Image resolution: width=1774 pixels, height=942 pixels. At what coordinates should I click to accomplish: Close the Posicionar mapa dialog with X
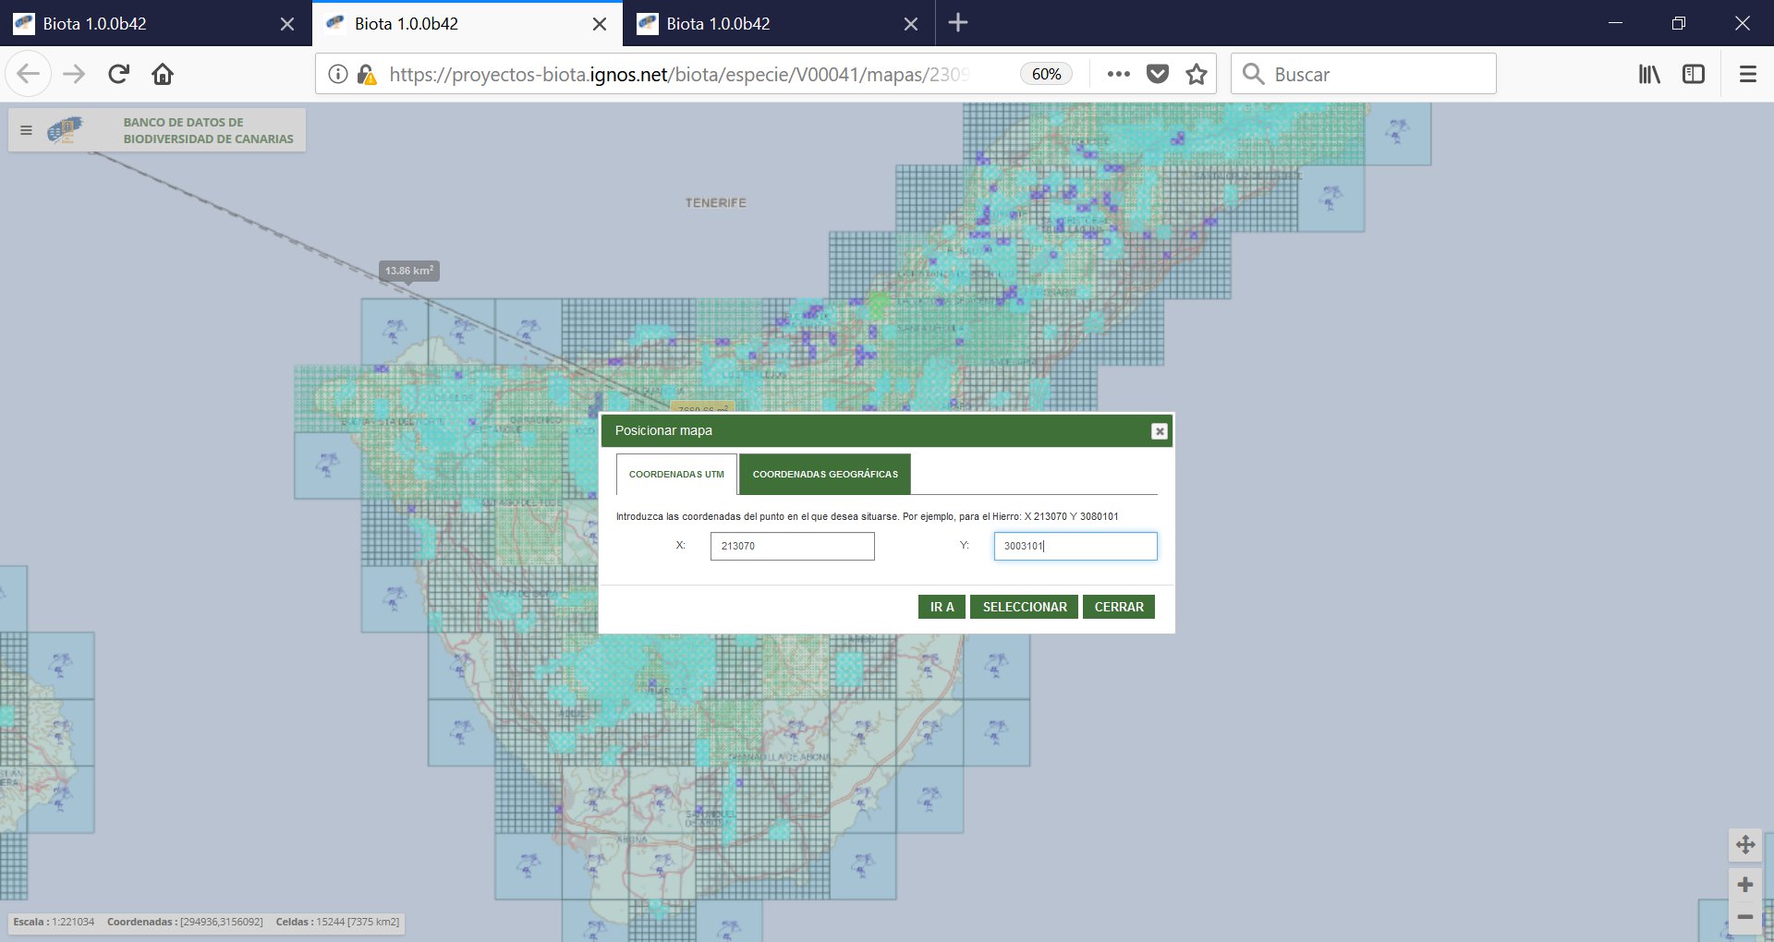pos(1159,431)
